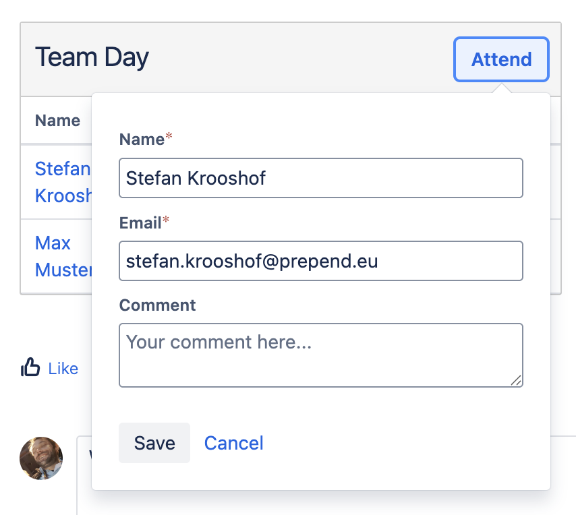This screenshot has width=576, height=515.
Task: Save the attendance form
Action: click(x=154, y=443)
